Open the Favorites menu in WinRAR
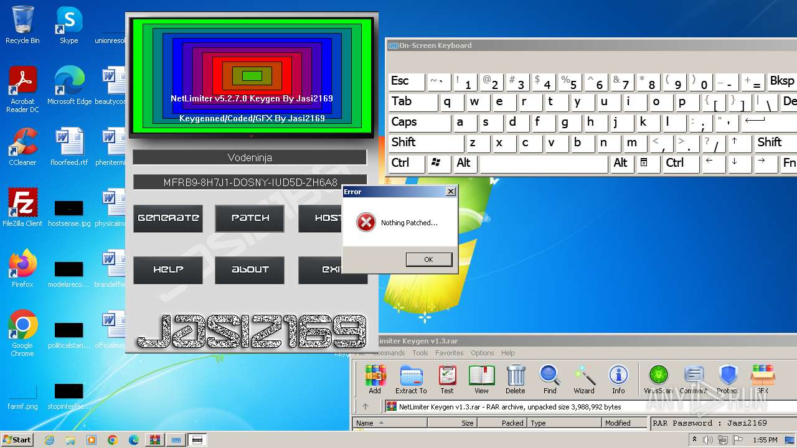 pyautogui.click(x=450, y=353)
